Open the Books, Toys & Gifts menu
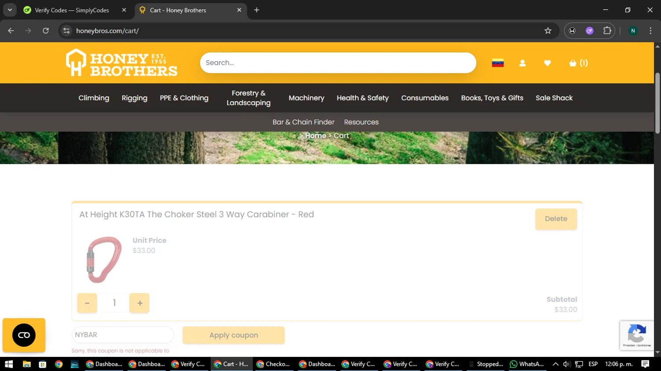 tap(492, 98)
